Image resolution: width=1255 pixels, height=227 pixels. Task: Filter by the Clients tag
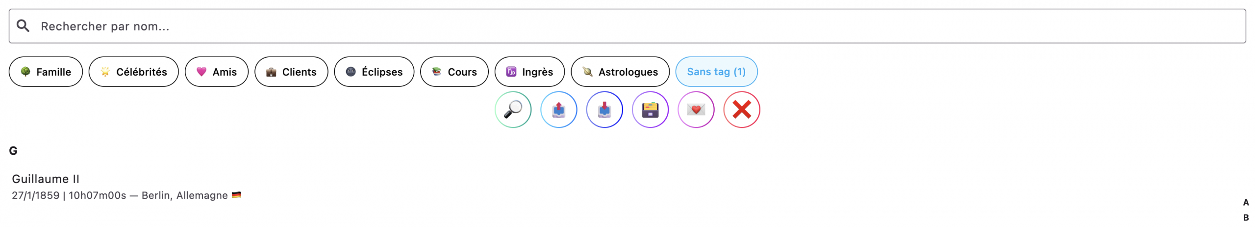point(291,72)
